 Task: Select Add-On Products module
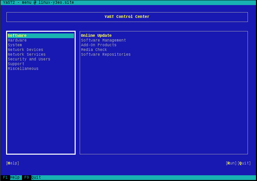99,45
